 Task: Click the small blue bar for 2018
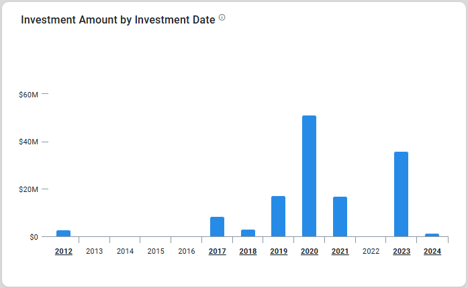tap(248, 233)
